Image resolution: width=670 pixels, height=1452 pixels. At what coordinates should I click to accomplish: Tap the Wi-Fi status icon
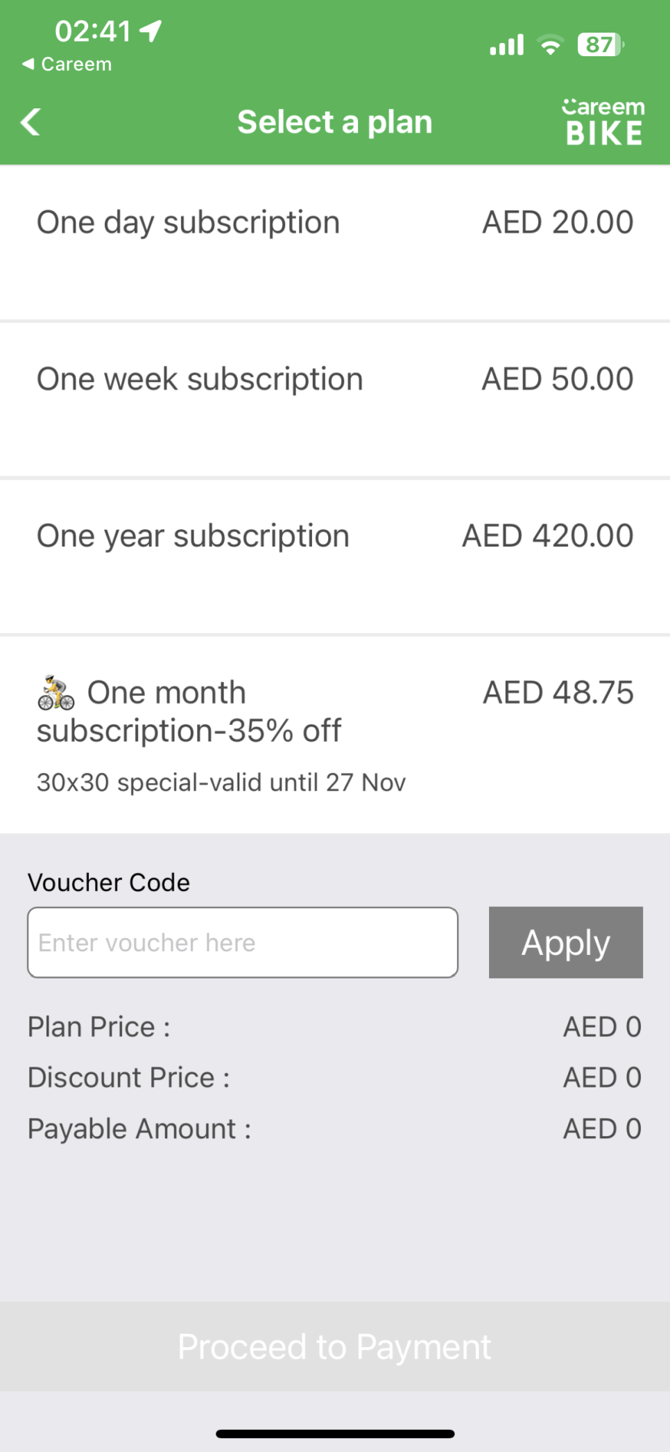551,45
